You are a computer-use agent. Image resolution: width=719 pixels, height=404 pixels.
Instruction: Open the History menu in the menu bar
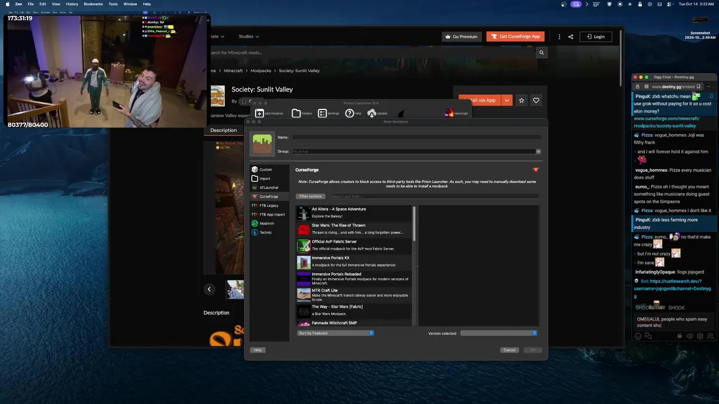pyautogui.click(x=72, y=4)
